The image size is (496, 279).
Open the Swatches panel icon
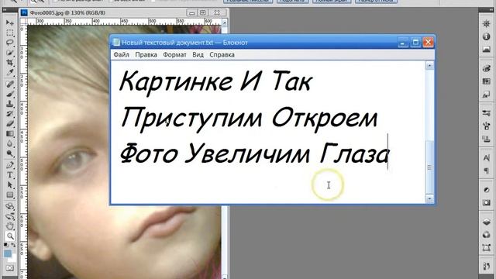pos(487,81)
